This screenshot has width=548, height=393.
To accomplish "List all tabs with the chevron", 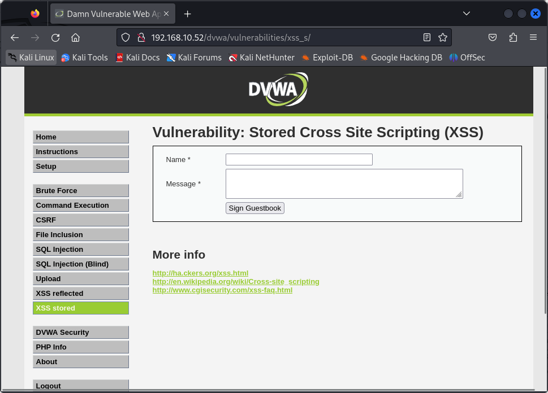I will 466,14.
